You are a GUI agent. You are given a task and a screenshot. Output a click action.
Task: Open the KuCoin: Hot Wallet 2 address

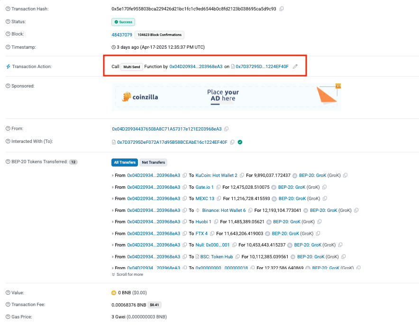pyautogui.click(x=216, y=176)
